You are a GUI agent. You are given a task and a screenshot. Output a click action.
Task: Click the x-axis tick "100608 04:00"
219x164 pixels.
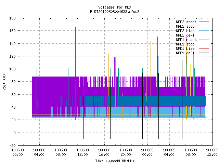pyautogui.click(x=39, y=152)
